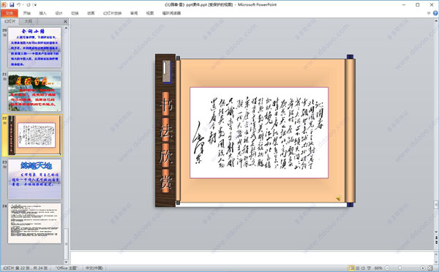Screen dimensions: 439x272
Task: Open the Customize Quick Access Toolbar dropdown
Action: tap(35, 5)
